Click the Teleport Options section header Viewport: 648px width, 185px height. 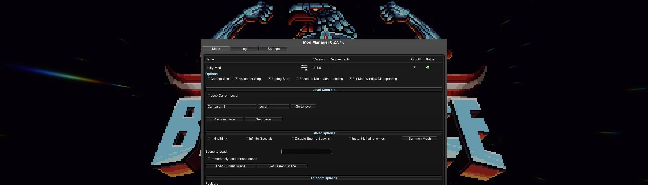point(324,178)
